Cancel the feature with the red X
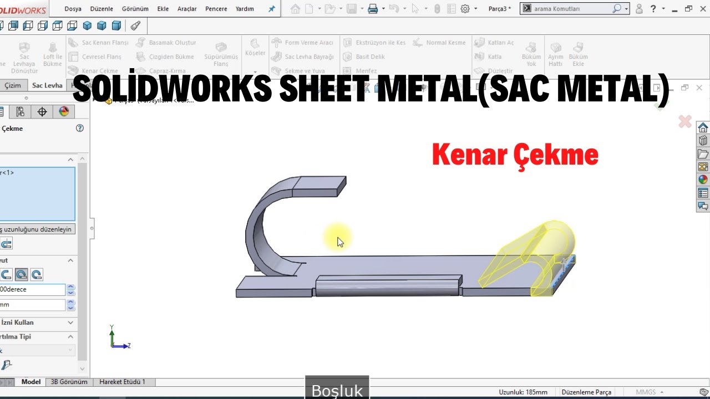The width and height of the screenshot is (710, 399). point(685,121)
